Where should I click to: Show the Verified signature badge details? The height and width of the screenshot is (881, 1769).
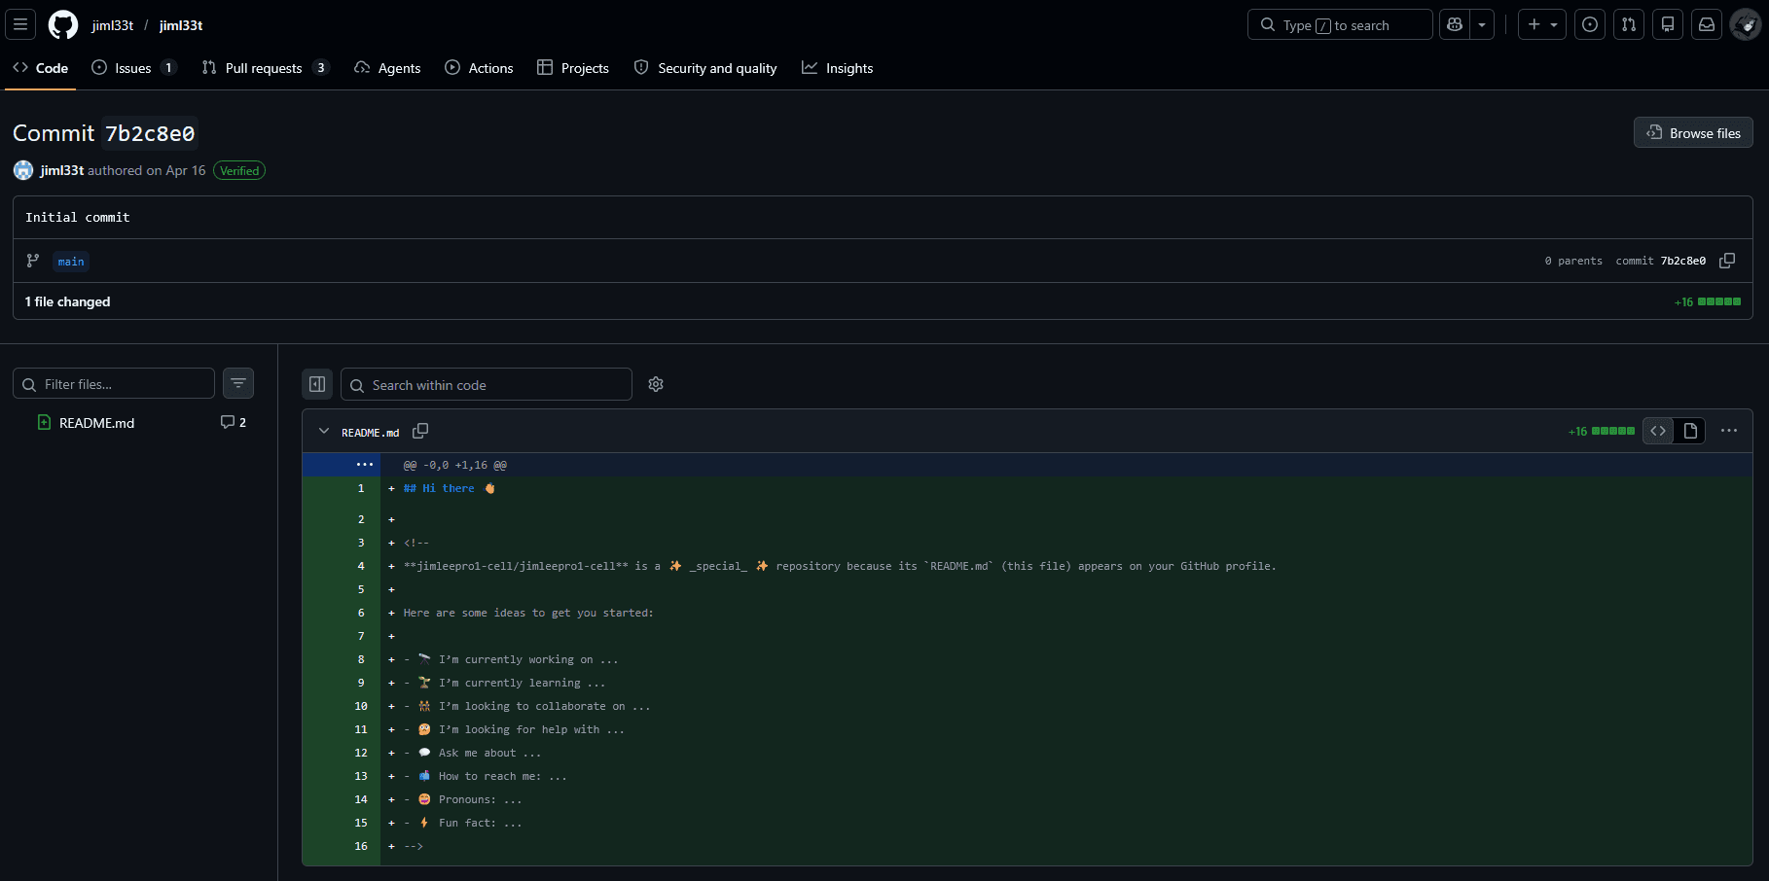[239, 170]
